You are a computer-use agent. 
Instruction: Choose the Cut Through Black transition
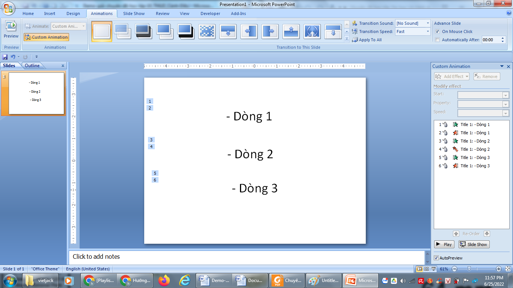(186, 31)
